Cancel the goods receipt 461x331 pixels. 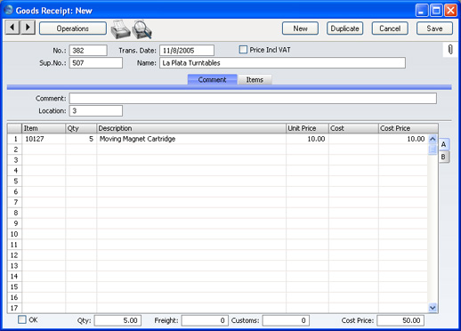(x=390, y=28)
